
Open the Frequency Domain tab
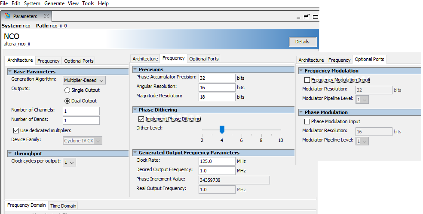pos(27,205)
